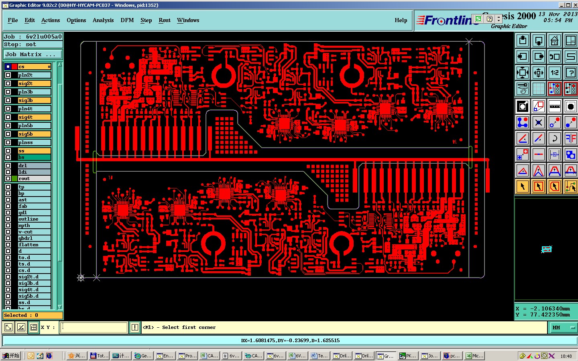Open the Edit menu
This screenshot has width=578, height=361.
(30, 20)
